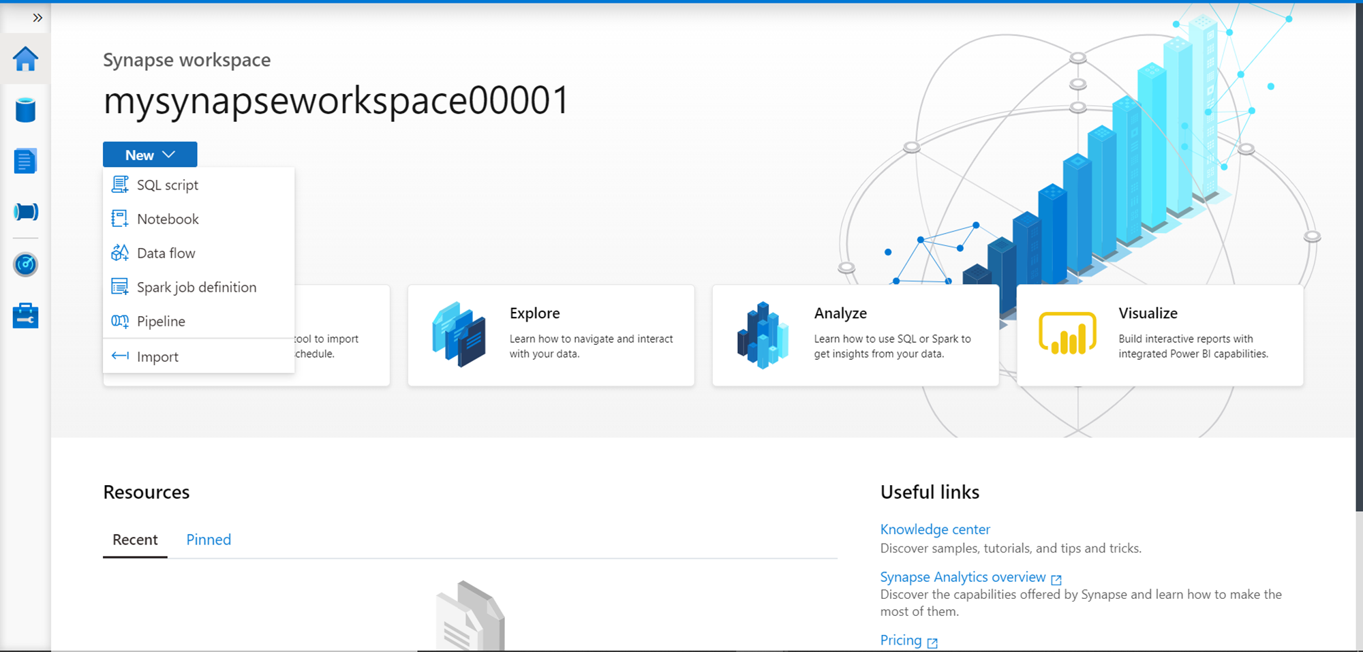Choose Spark job definition menu entry
This screenshot has width=1363, height=652.
198,287
